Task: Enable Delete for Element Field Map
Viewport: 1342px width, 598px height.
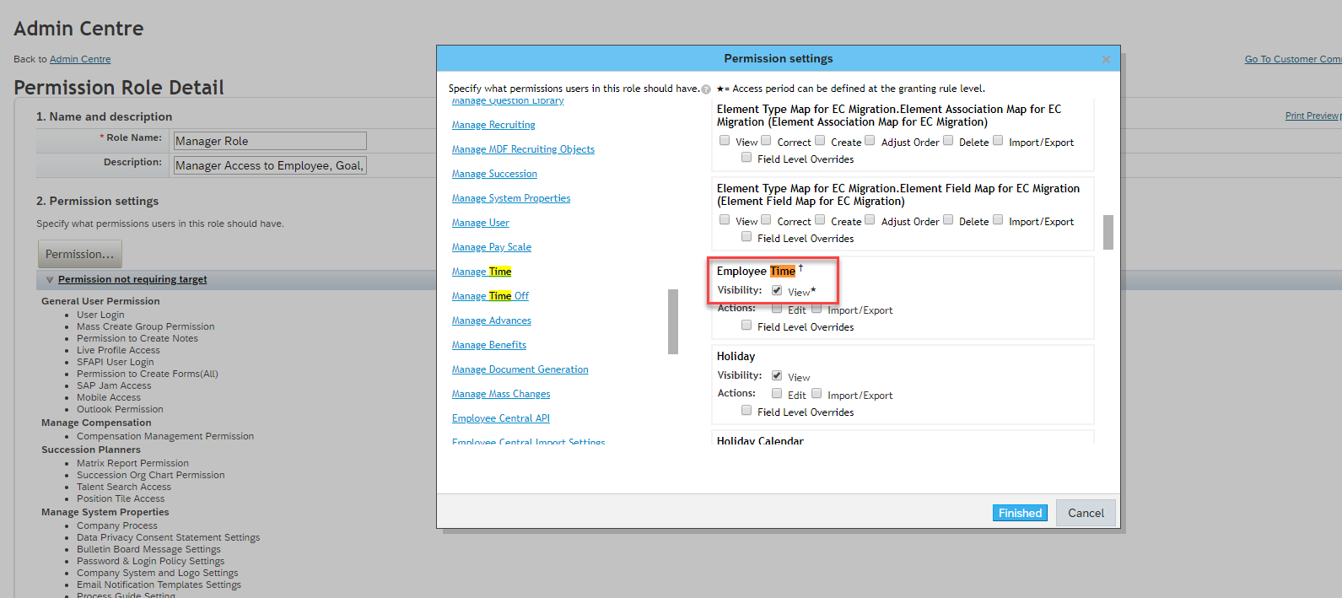Action: coord(948,220)
